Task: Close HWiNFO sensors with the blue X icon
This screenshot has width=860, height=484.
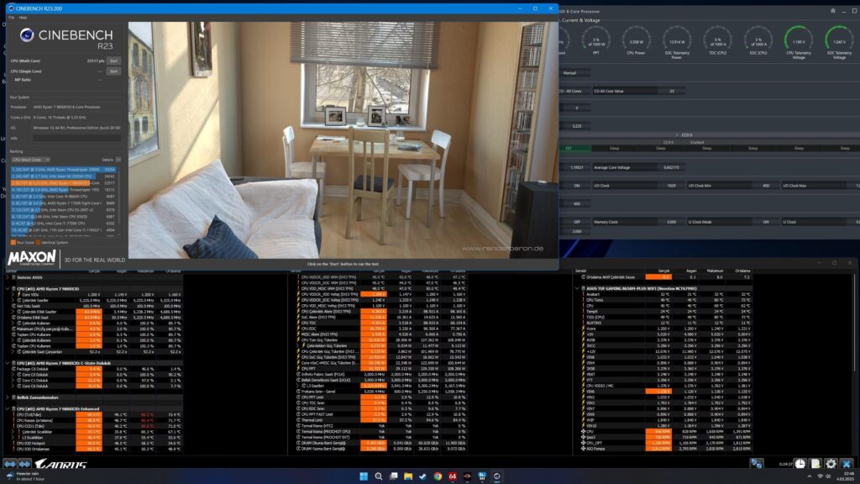Action: [x=847, y=464]
